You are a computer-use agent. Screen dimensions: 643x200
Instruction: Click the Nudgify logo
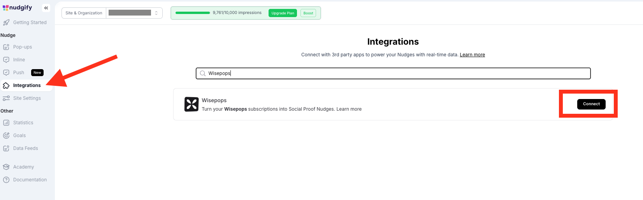point(17,7)
